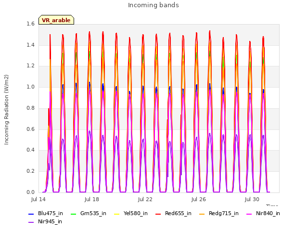Toggle Blu475_in series in legend

point(46,214)
